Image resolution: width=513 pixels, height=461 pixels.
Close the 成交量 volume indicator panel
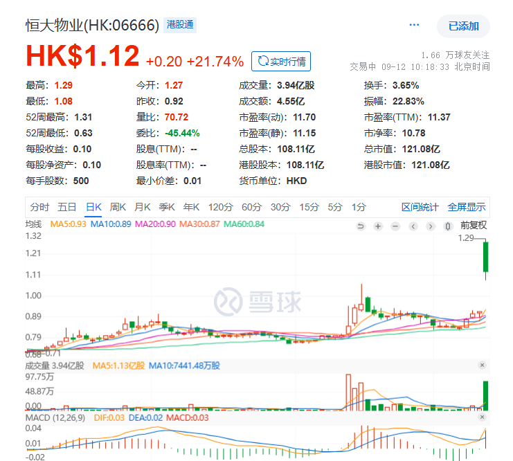[482, 365]
